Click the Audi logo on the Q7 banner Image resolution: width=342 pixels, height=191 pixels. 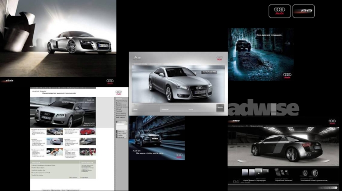(179, 156)
